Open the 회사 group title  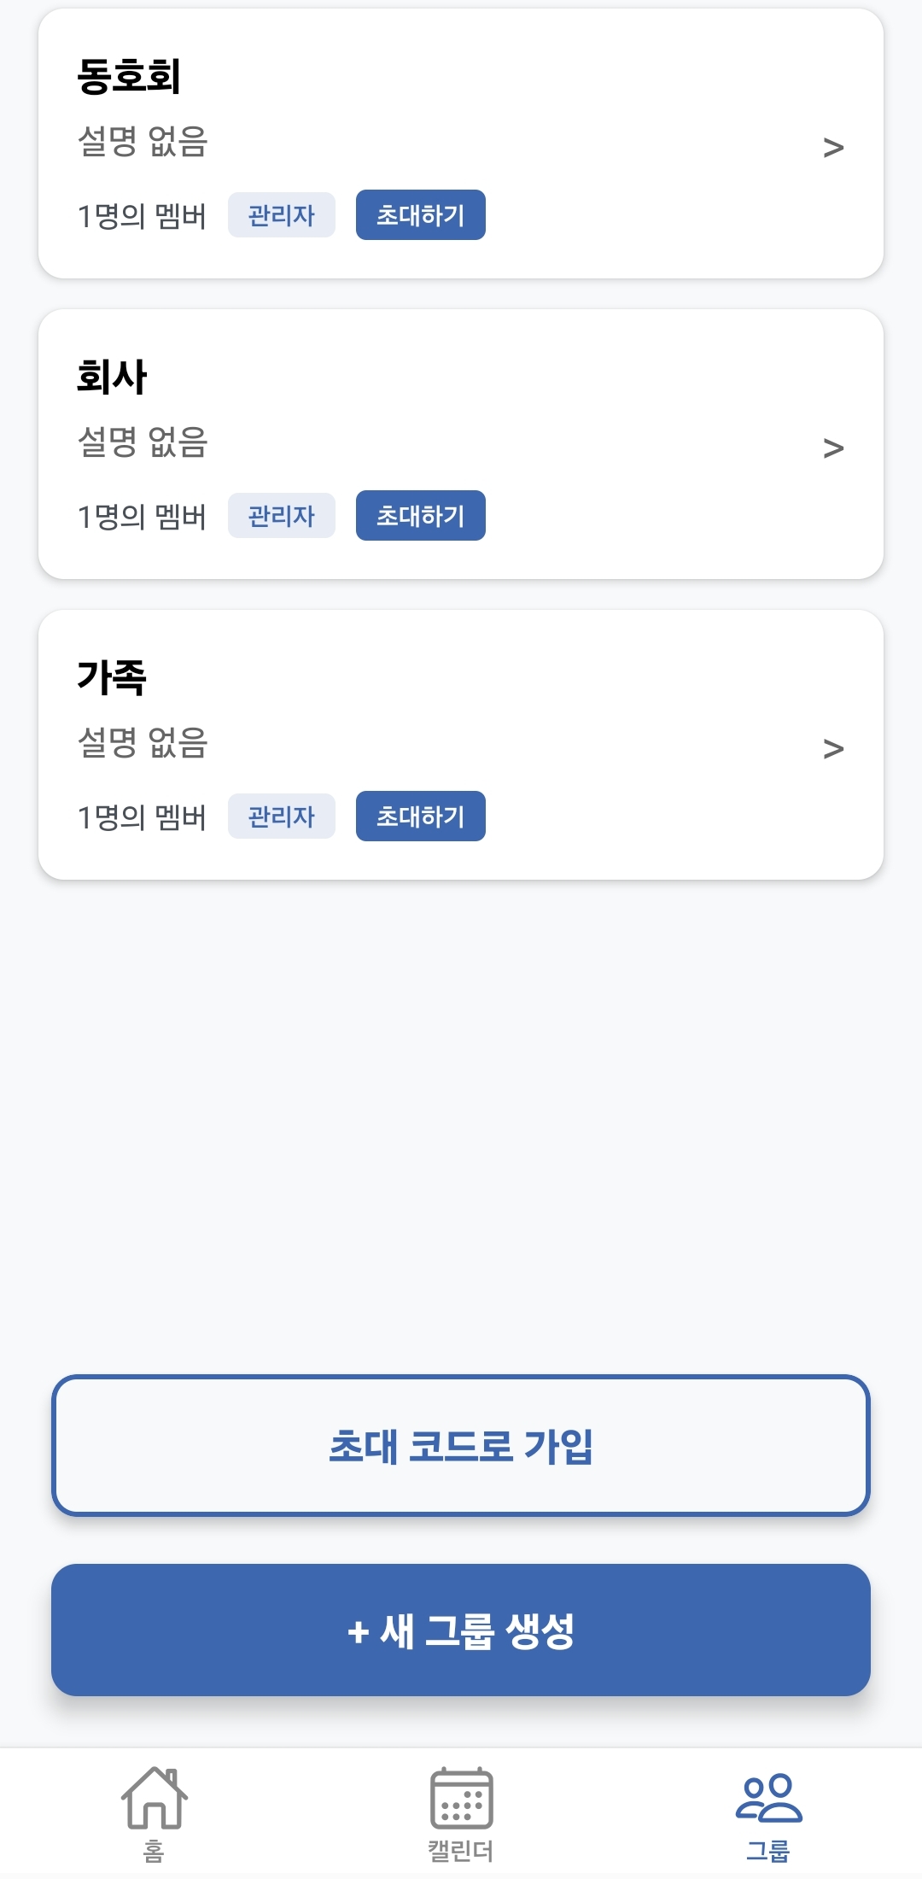point(112,377)
